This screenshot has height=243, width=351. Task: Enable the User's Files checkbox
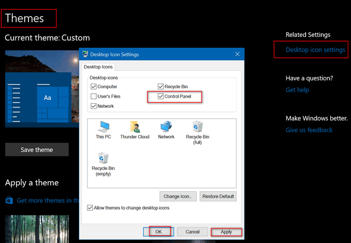pyautogui.click(x=93, y=96)
